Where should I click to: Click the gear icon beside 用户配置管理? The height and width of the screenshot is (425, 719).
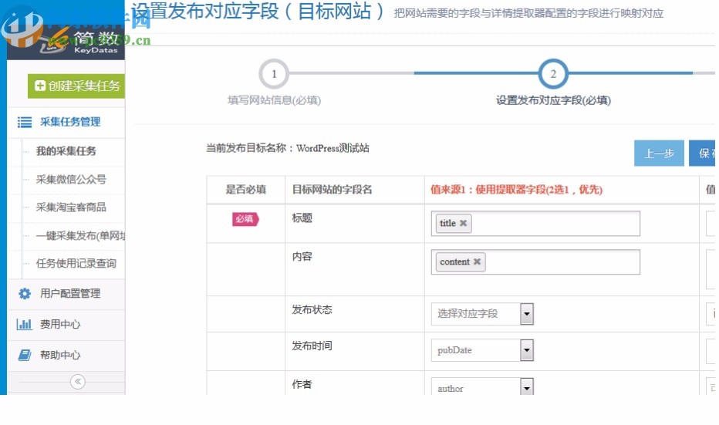[25, 293]
